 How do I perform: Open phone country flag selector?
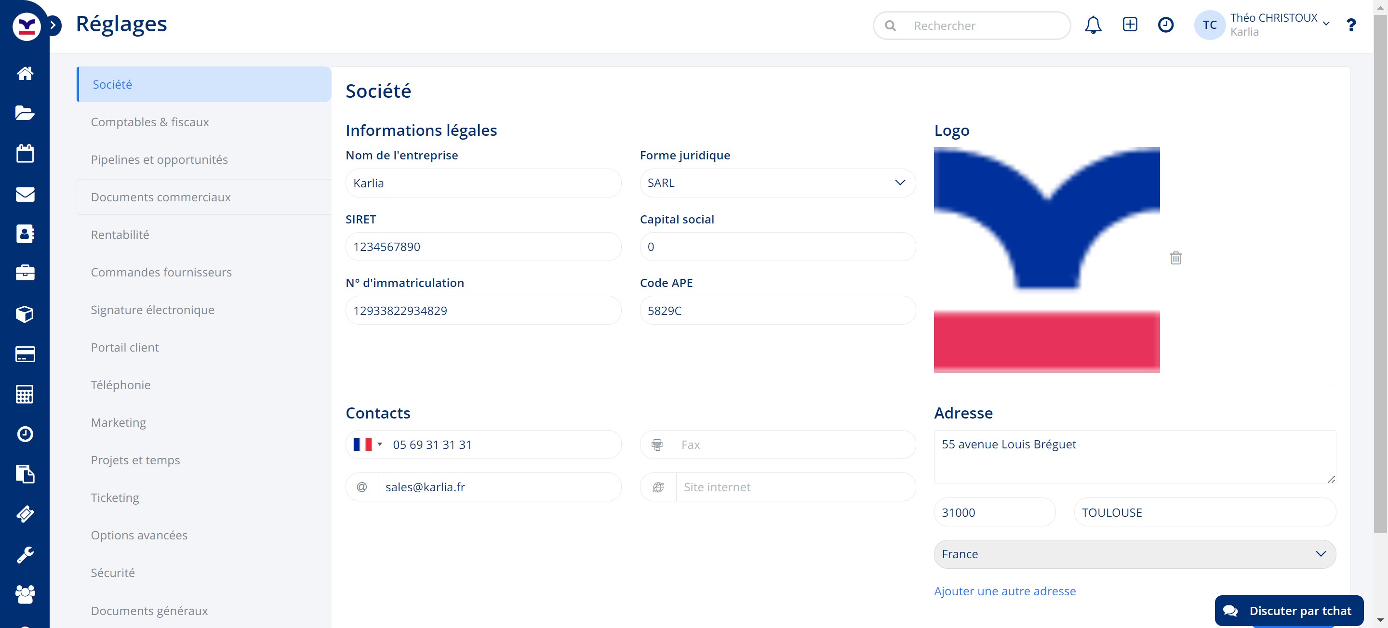coord(367,445)
